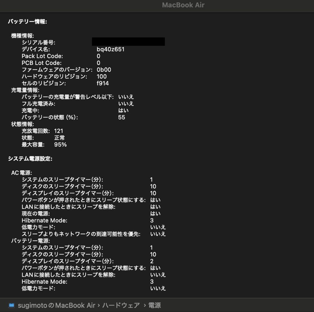Click the AC電源 Hibernate Mode value 3
The image size is (314, 312).
click(x=151, y=220)
